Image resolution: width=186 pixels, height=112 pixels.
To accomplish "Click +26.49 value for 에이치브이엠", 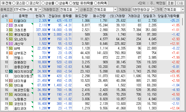I will (175, 71).
